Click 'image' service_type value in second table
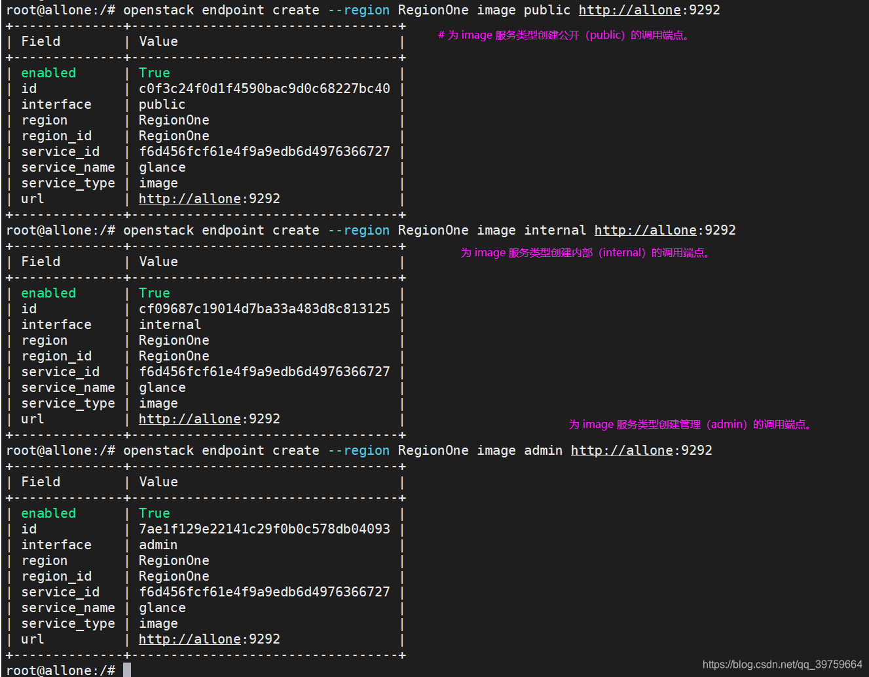 158,404
